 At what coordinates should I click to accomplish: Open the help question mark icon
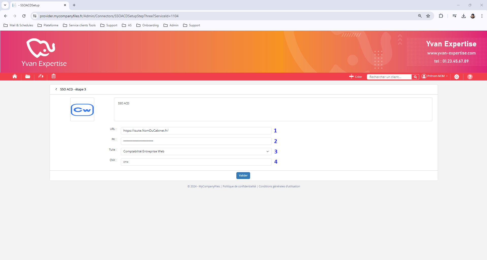470,77
